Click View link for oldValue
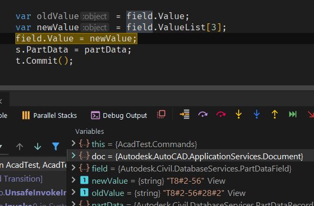 [237, 193]
